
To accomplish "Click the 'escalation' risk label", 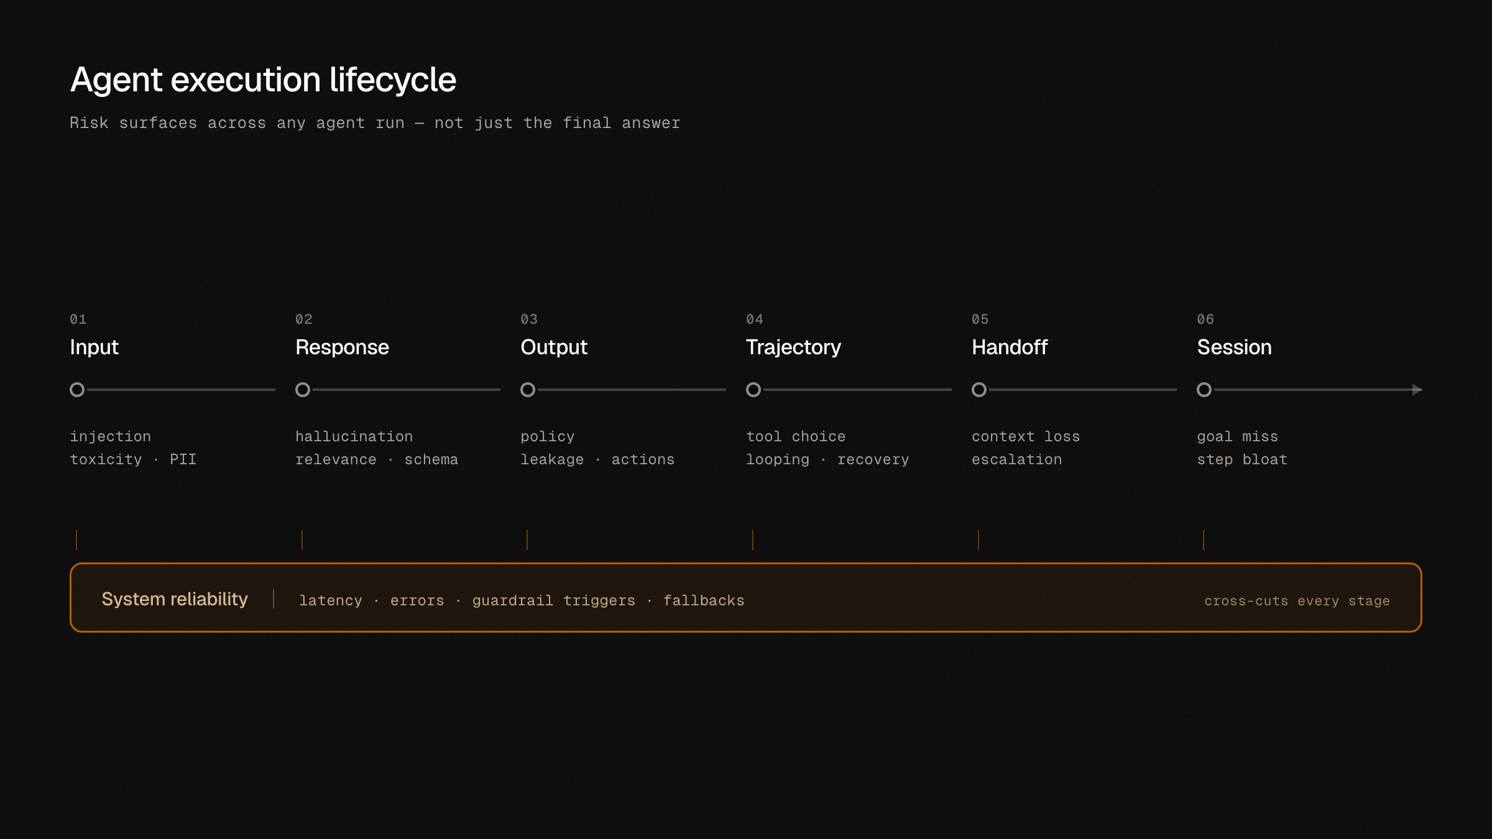I will pyautogui.click(x=1017, y=460).
